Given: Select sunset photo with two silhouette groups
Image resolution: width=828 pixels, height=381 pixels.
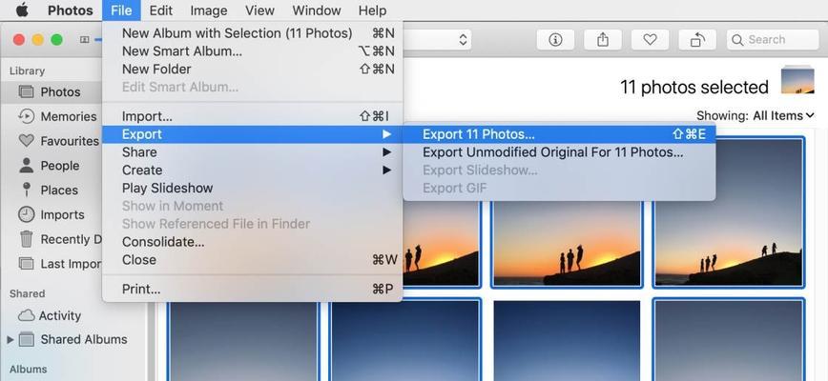Looking at the screenshot, I should 729,212.
